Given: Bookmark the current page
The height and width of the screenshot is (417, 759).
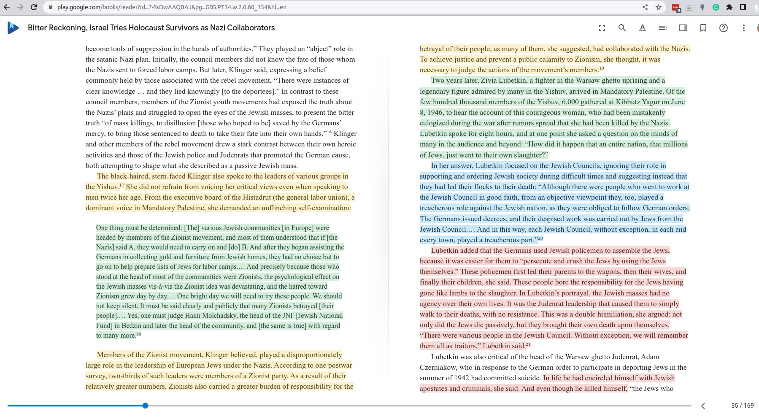Looking at the screenshot, I should (x=703, y=28).
